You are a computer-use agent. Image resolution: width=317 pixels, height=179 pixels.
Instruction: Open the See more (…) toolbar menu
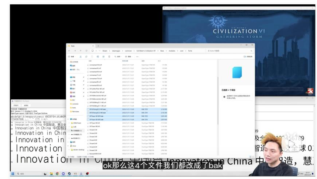(x=137, y=57)
